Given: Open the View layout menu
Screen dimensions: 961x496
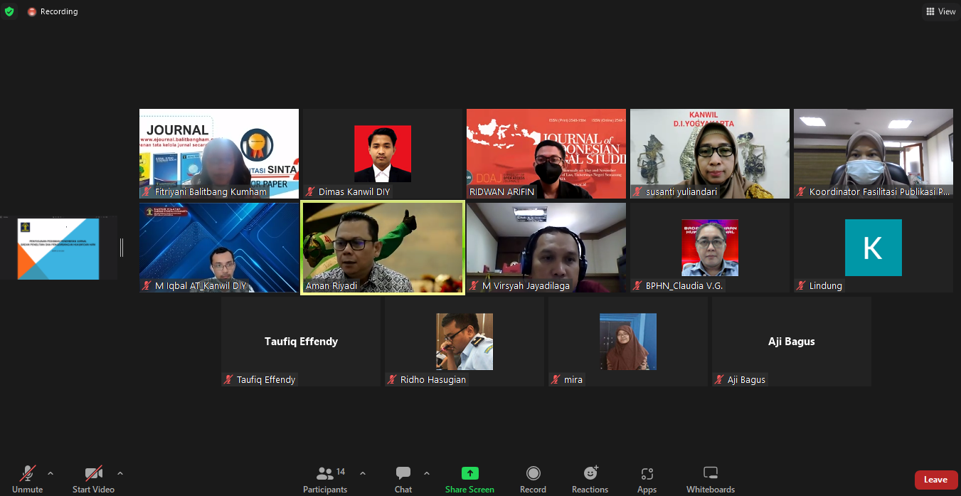Looking at the screenshot, I should point(940,11).
